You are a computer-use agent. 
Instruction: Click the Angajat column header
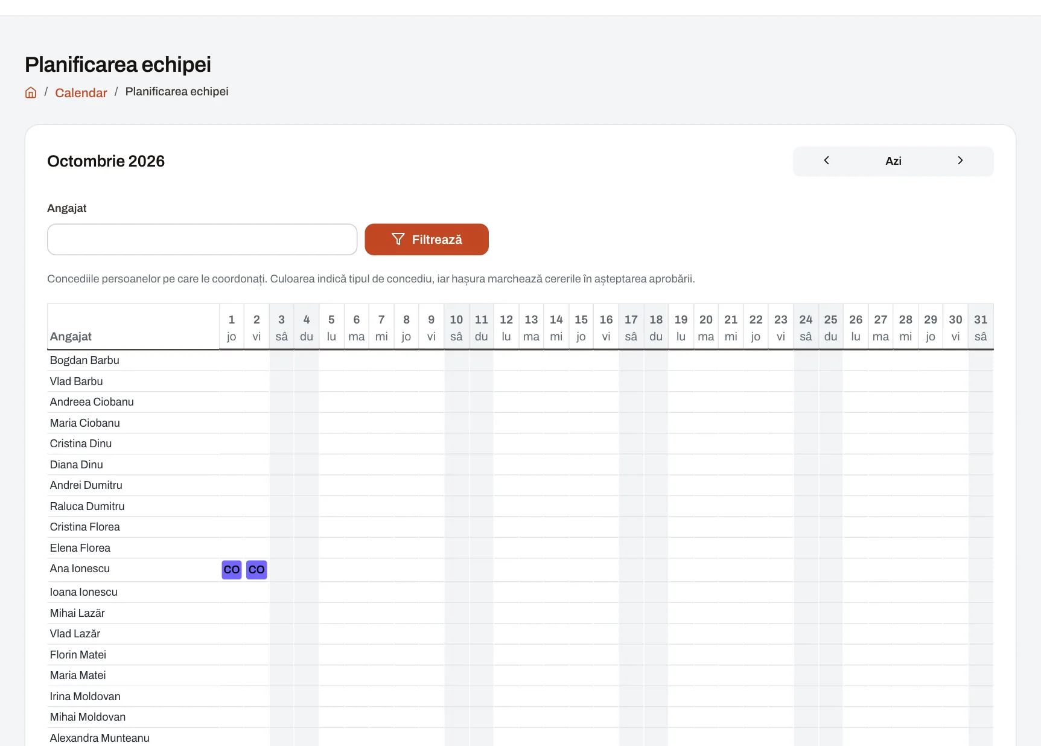pyautogui.click(x=133, y=327)
